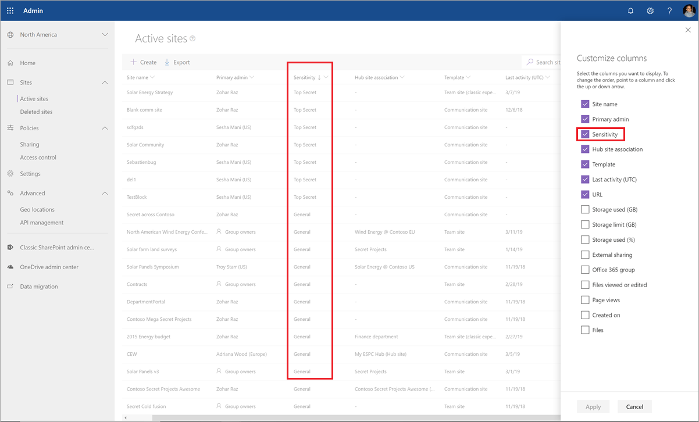Click the OneDrive admin center cloud icon
This screenshot has width=699, height=422.
pos(10,267)
